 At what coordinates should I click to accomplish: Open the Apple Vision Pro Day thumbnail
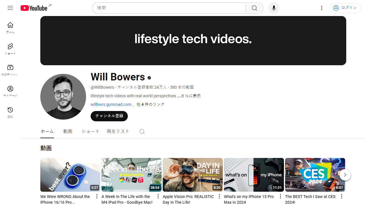point(193,175)
